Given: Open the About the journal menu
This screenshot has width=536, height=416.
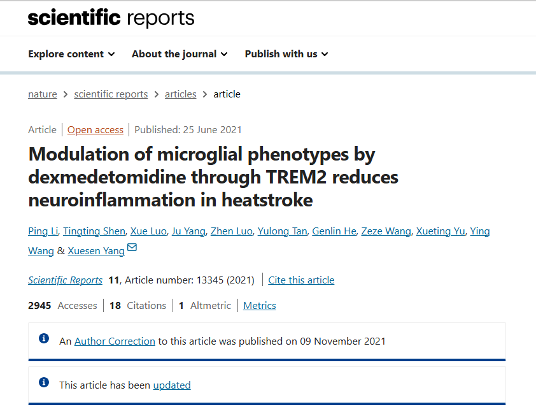Looking at the screenshot, I should 180,54.
